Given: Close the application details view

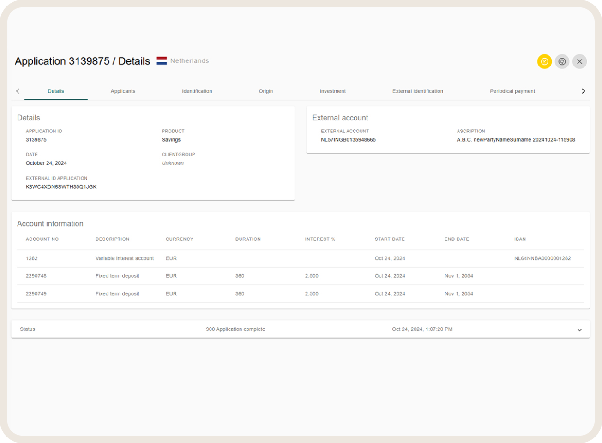Looking at the screenshot, I should pos(579,61).
